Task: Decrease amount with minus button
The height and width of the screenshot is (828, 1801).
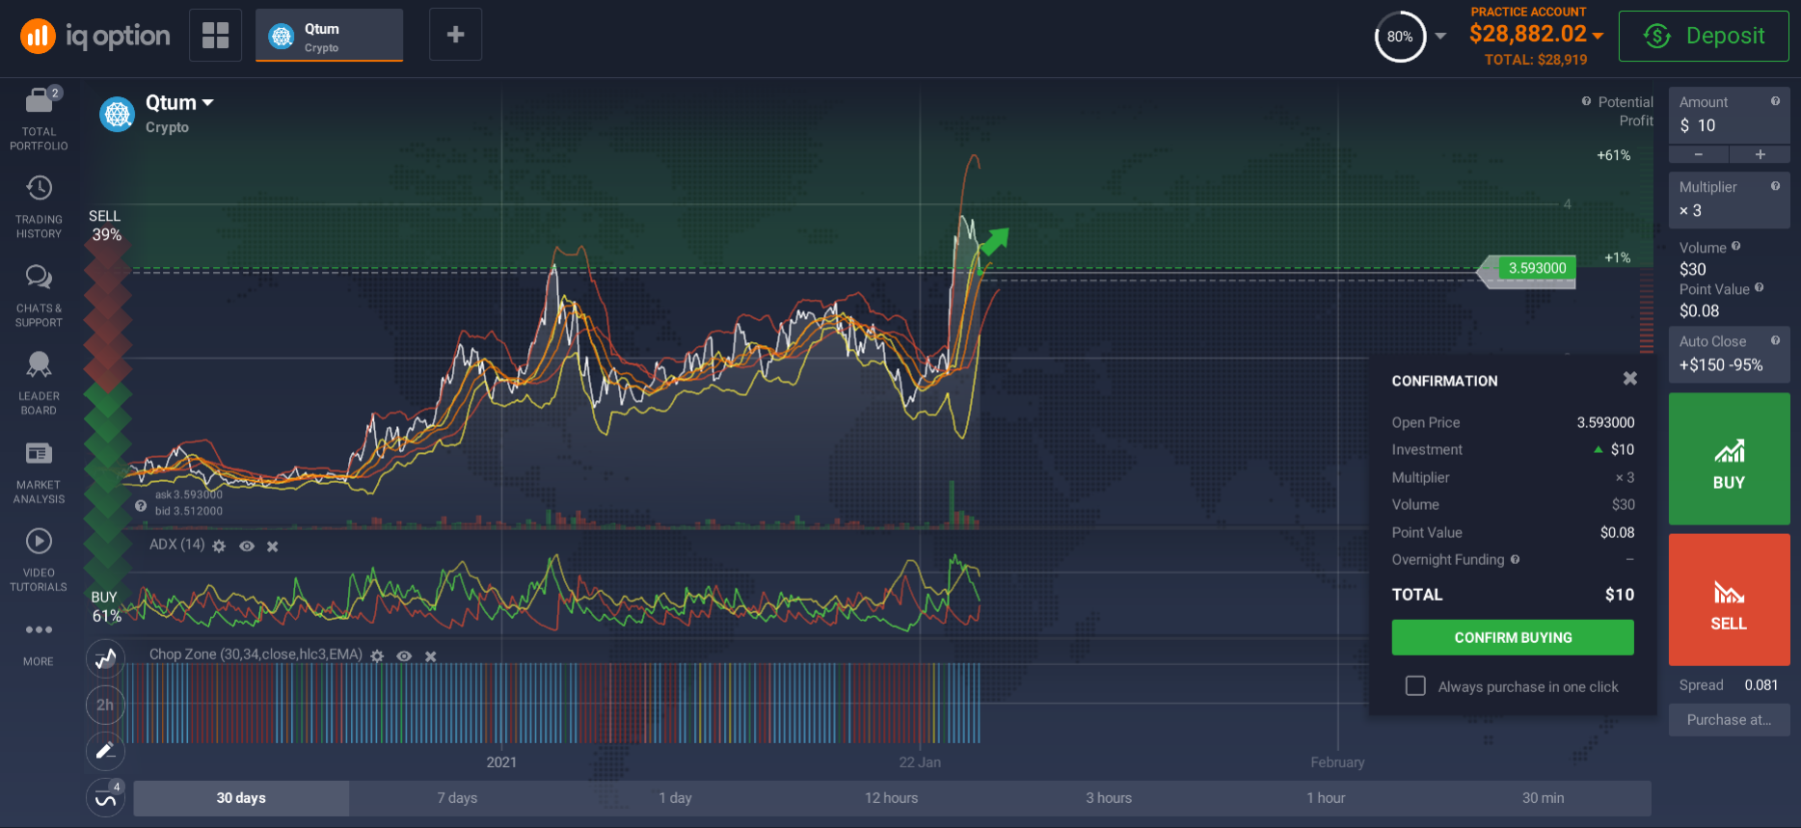Action: pyautogui.click(x=1698, y=154)
